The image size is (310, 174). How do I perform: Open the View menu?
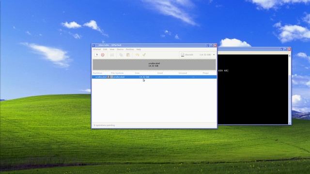(x=112, y=49)
